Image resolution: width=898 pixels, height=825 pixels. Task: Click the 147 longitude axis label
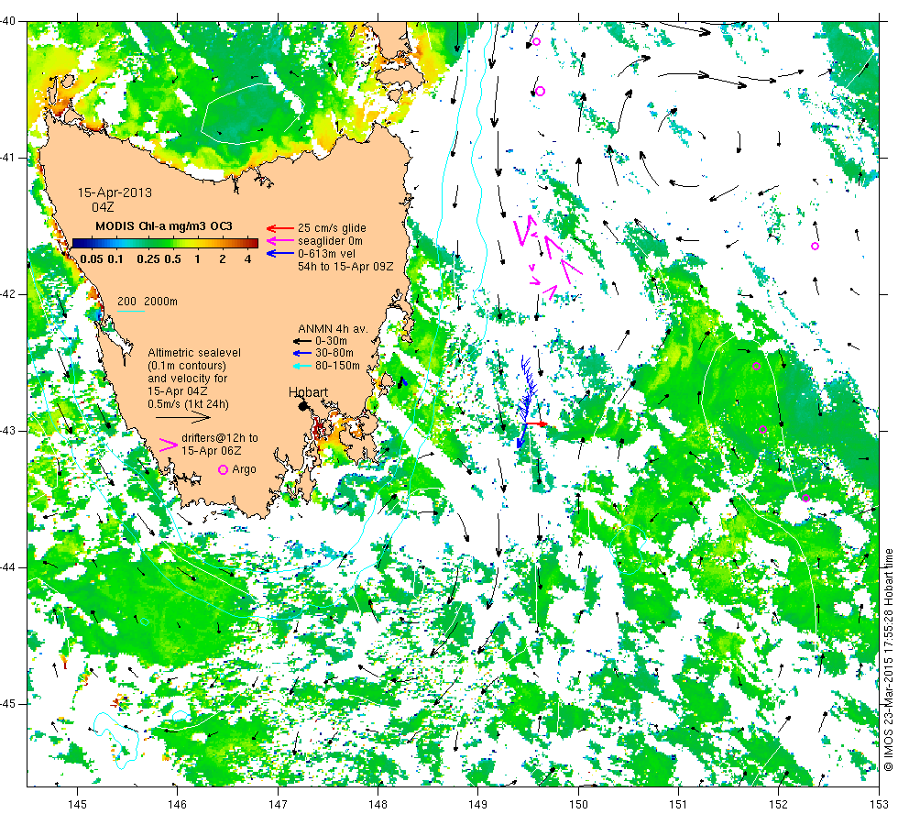278,805
